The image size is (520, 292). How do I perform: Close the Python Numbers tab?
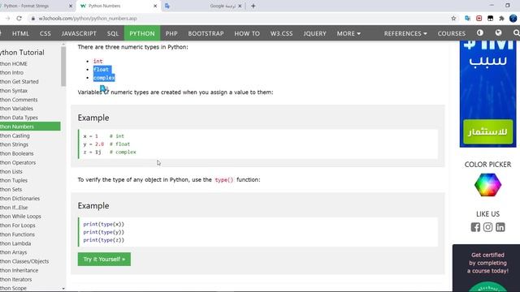155,6
